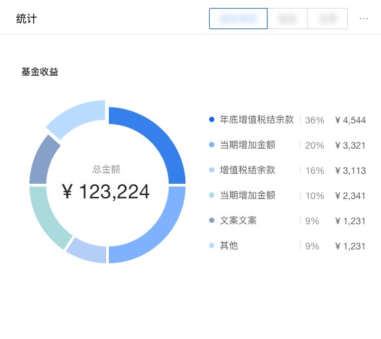The image size is (381, 339).
Task: Click the light blue legend dot beside 其他
Action: [212, 245]
